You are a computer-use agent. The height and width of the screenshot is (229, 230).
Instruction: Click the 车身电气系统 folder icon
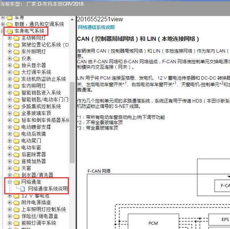[10, 31]
